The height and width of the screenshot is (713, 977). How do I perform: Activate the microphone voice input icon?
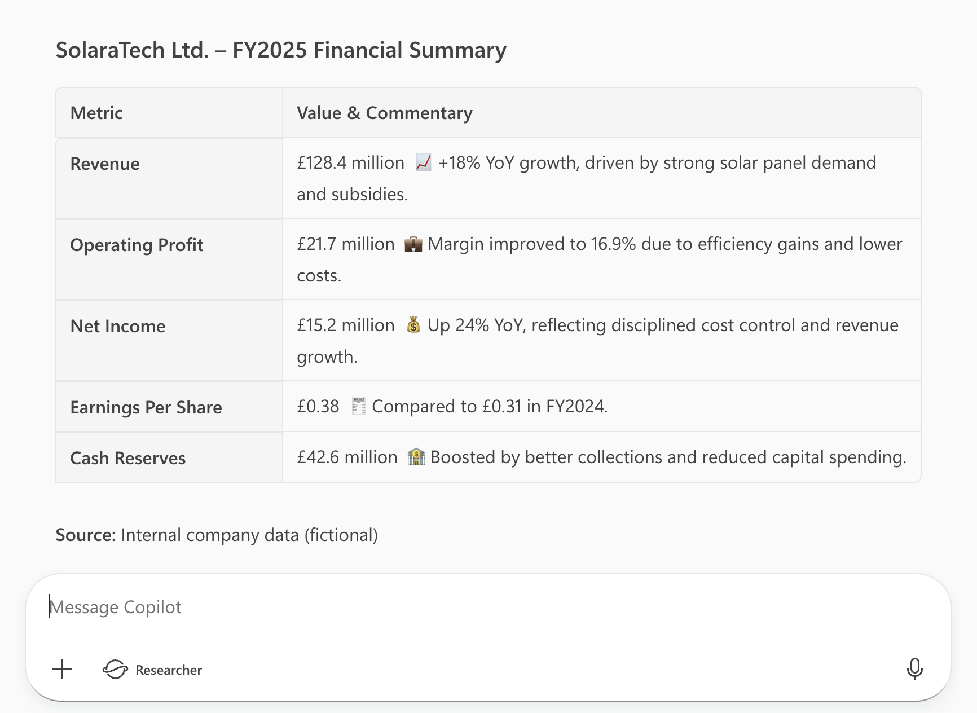tap(914, 669)
